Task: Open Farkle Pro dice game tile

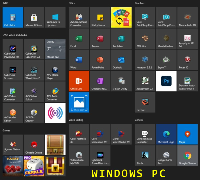Action: point(34,166)
